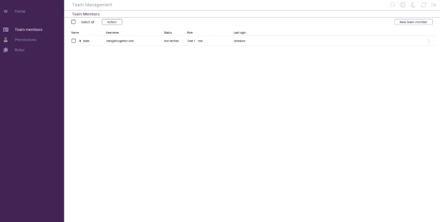Click the Name column header
This screenshot has width=440, height=222.
pos(75,33)
